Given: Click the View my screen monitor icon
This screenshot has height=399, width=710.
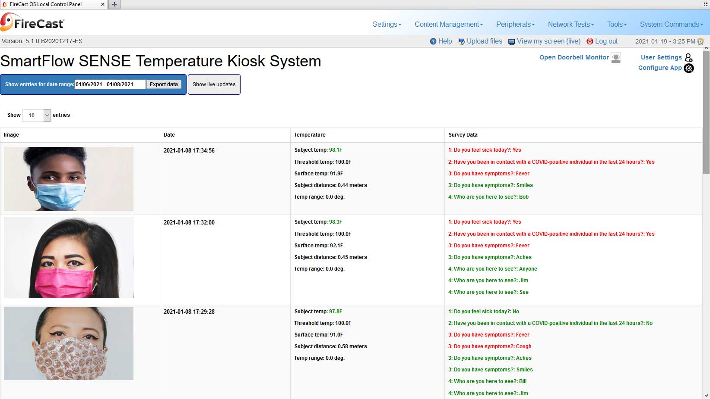Looking at the screenshot, I should (x=512, y=42).
